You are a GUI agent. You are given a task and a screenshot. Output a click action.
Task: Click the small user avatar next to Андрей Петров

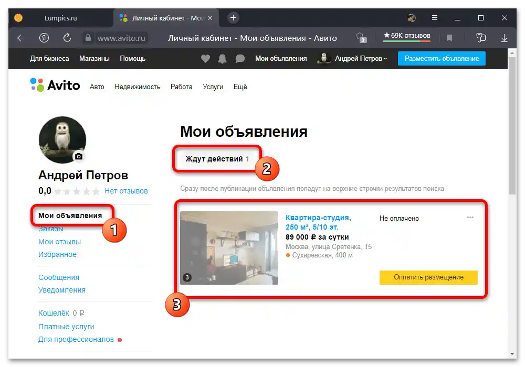324,59
